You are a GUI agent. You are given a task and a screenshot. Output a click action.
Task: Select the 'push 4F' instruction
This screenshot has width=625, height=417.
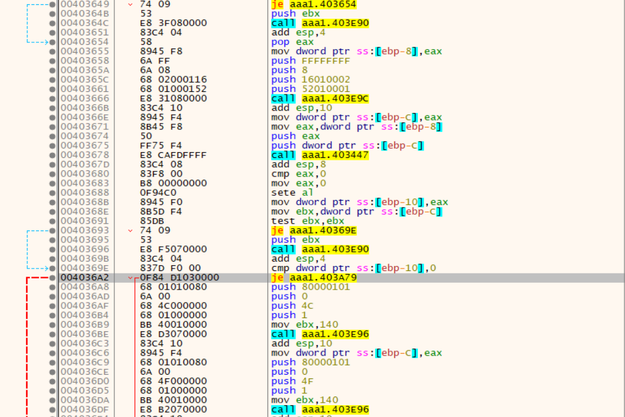click(292, 381)
